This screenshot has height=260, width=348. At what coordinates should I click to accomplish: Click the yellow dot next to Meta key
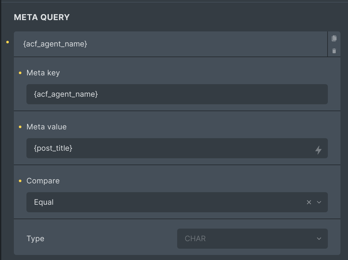tap(20, 73)
